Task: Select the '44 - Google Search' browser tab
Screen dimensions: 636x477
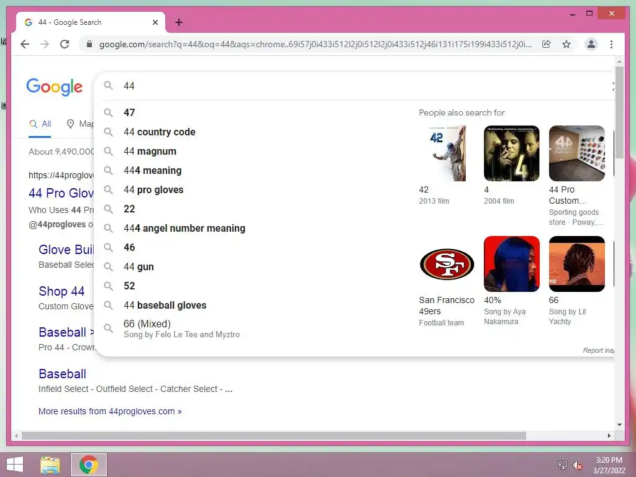Action: (x=91, y=22)
